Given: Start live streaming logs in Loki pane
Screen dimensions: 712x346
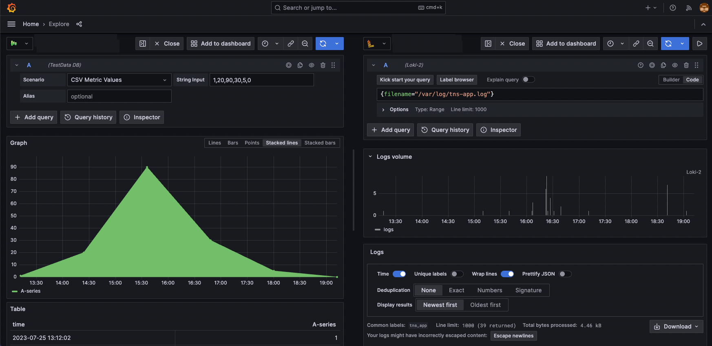Looking at the screenshot, I should [700, 44].
